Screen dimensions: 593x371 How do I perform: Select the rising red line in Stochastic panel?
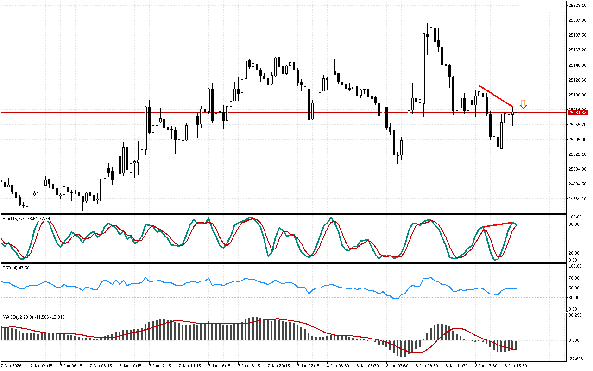pyautogui.click(x=498, y=225)
